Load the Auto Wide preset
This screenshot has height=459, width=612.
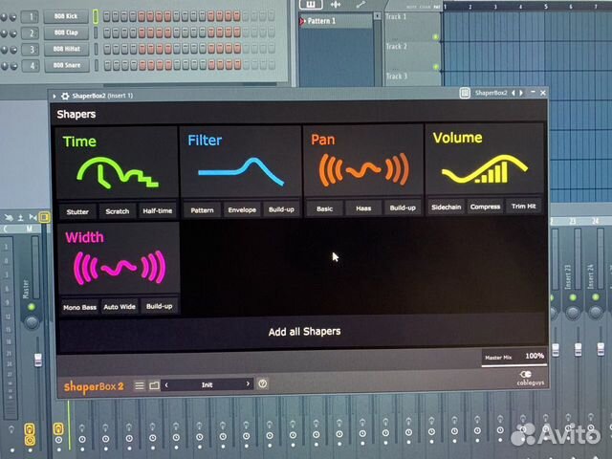pyautogui.click(x=120, y=307)
